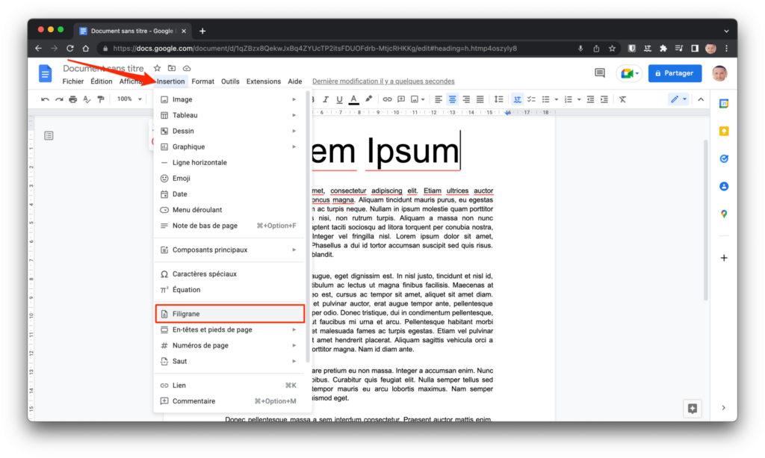Open the Format menu

[x=202, y=81]
